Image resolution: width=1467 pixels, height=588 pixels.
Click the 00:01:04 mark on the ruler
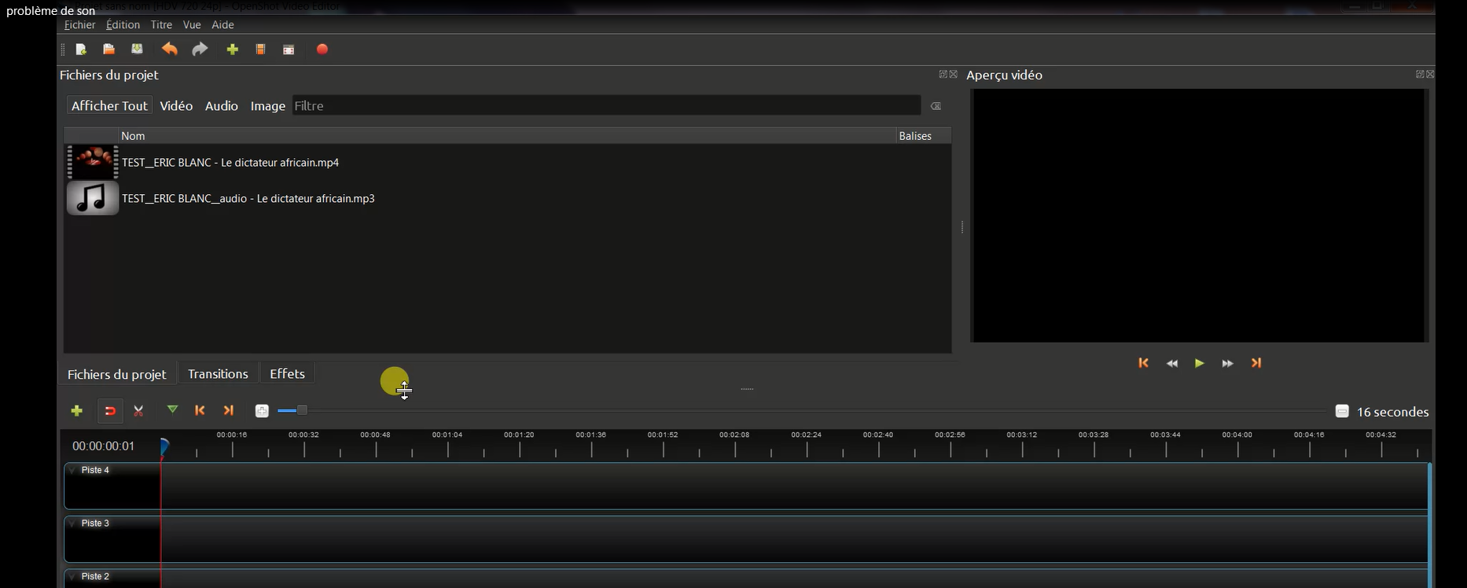pos(447,435)
